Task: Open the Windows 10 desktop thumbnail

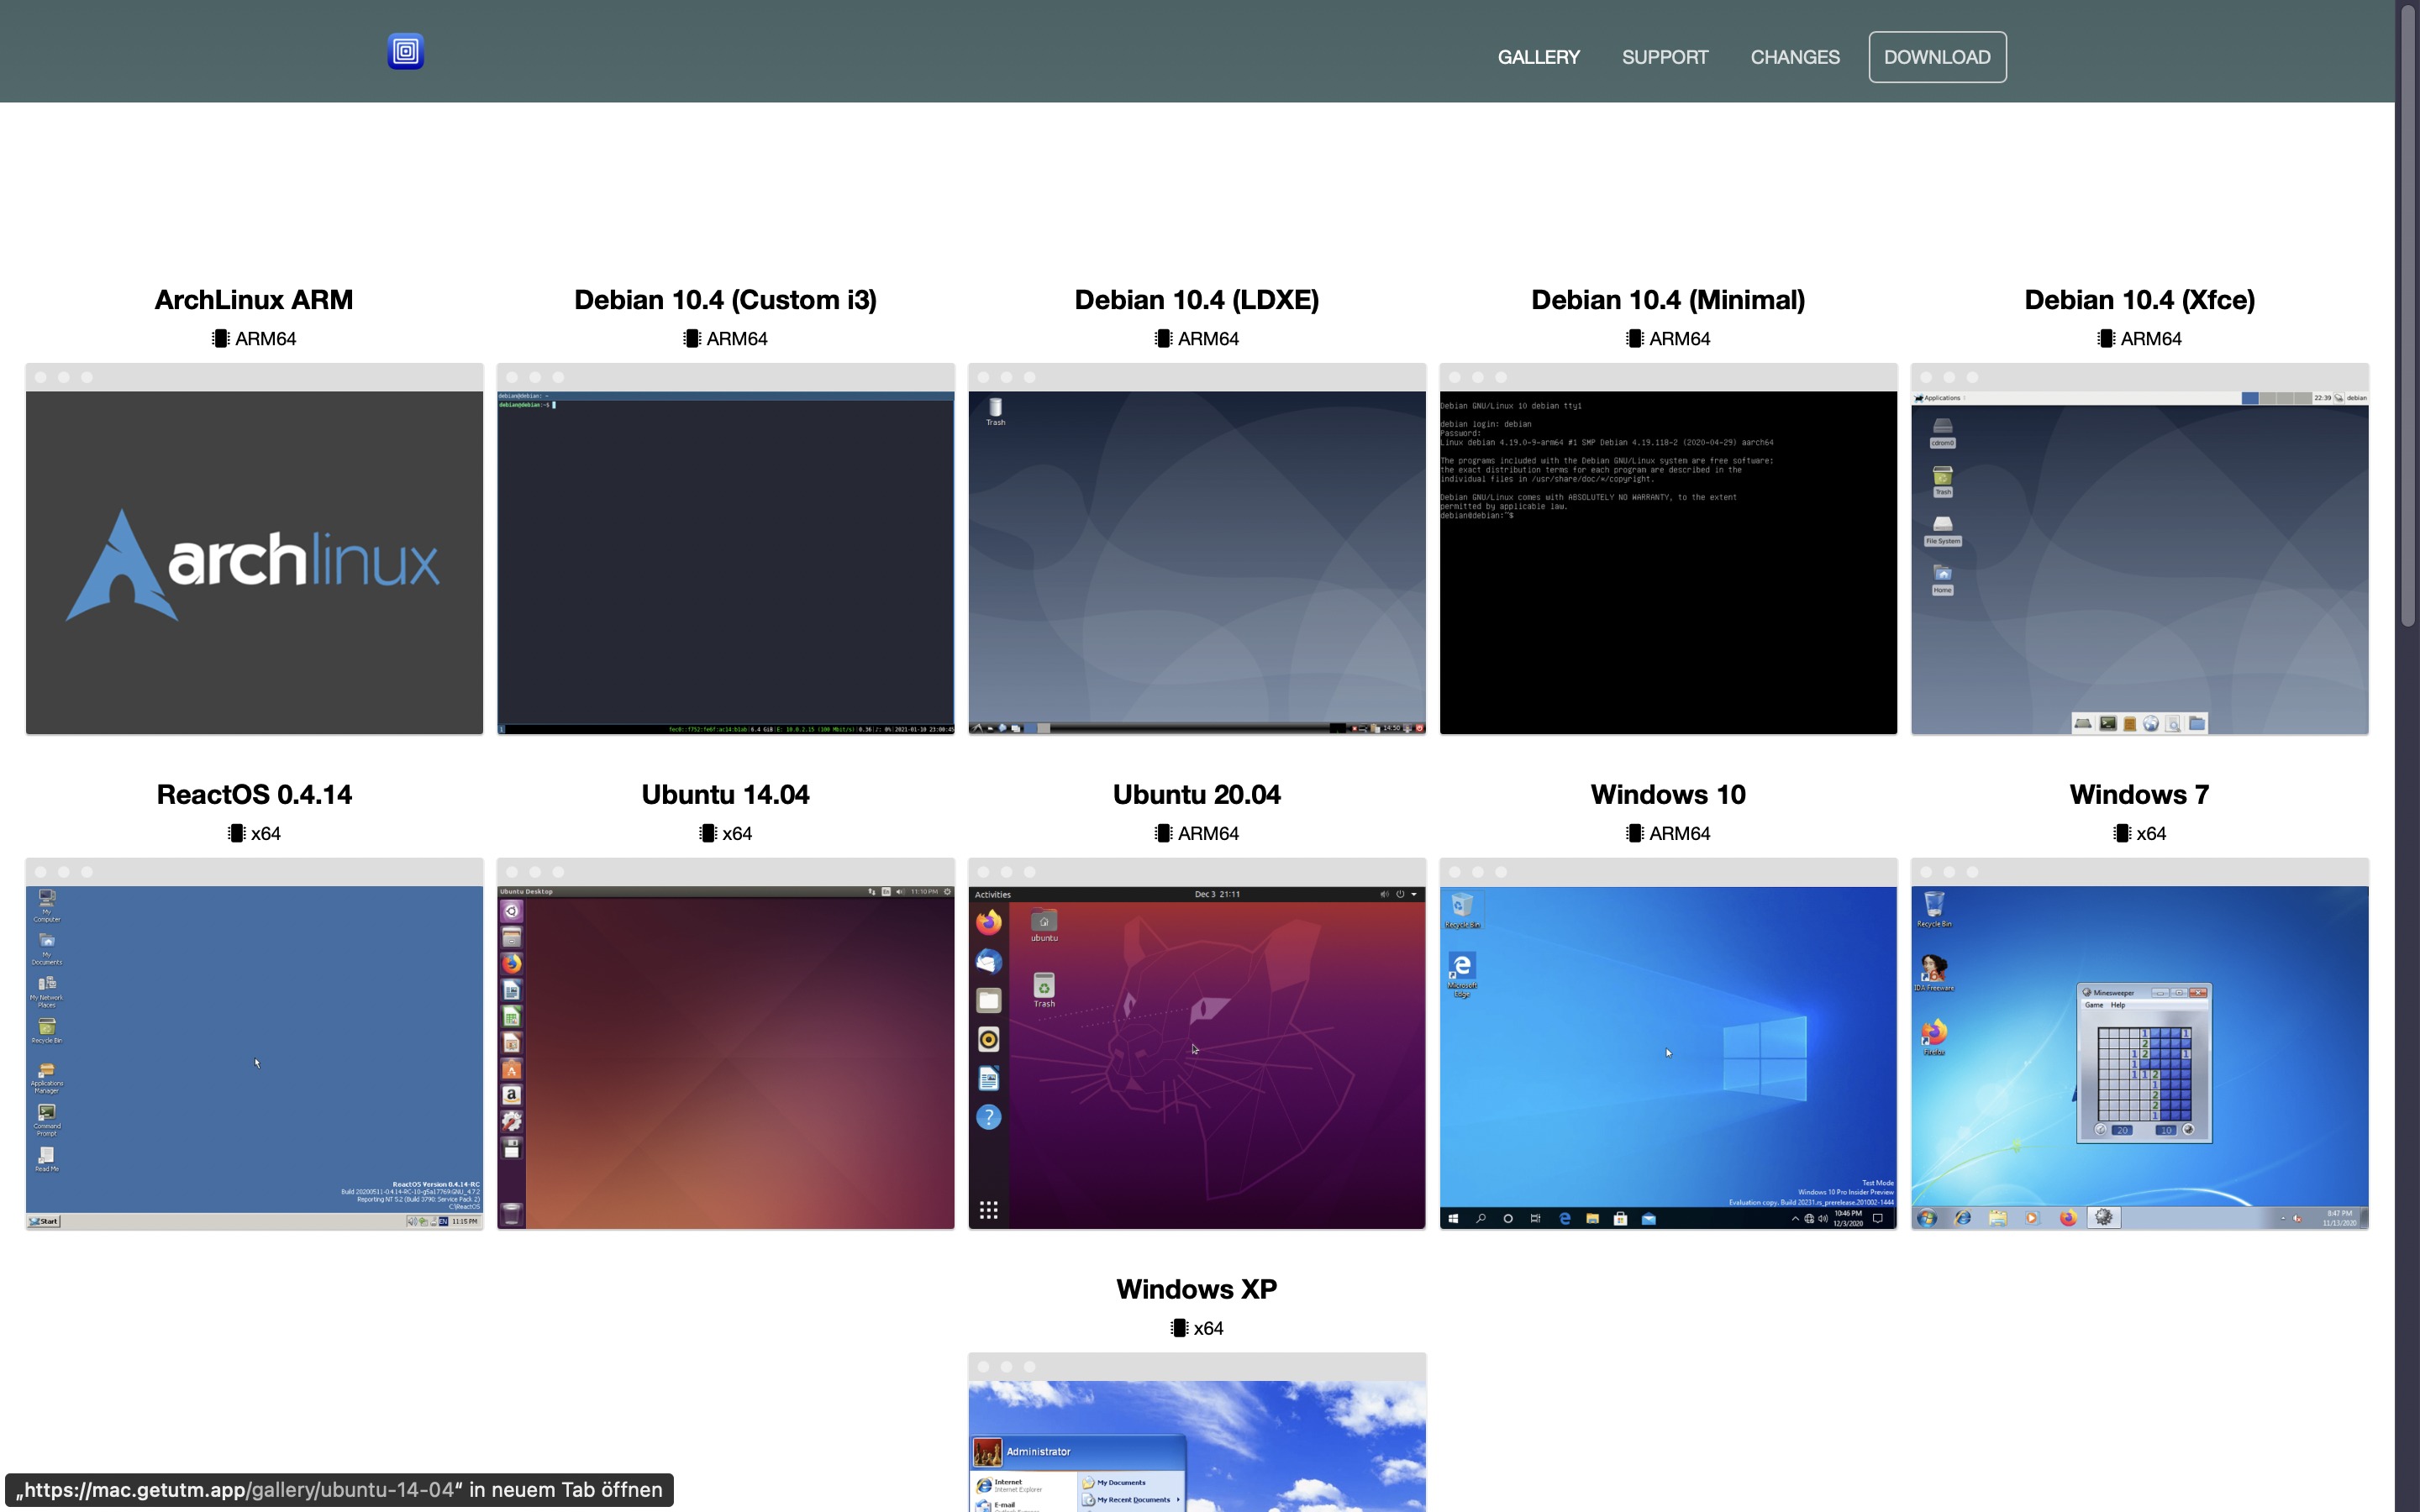Action: [1667, 1055]
